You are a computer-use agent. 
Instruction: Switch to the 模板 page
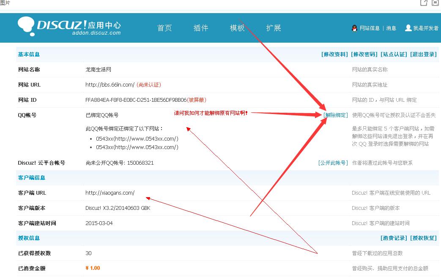pos(237,28)
